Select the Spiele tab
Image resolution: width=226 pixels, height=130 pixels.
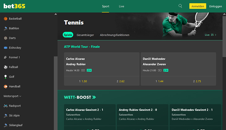click(x=68, y=35)
